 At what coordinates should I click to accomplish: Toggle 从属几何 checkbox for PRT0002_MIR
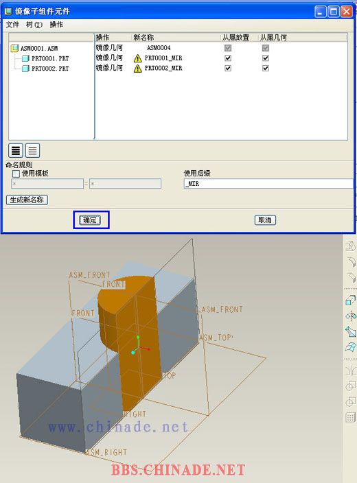(266, 68)
